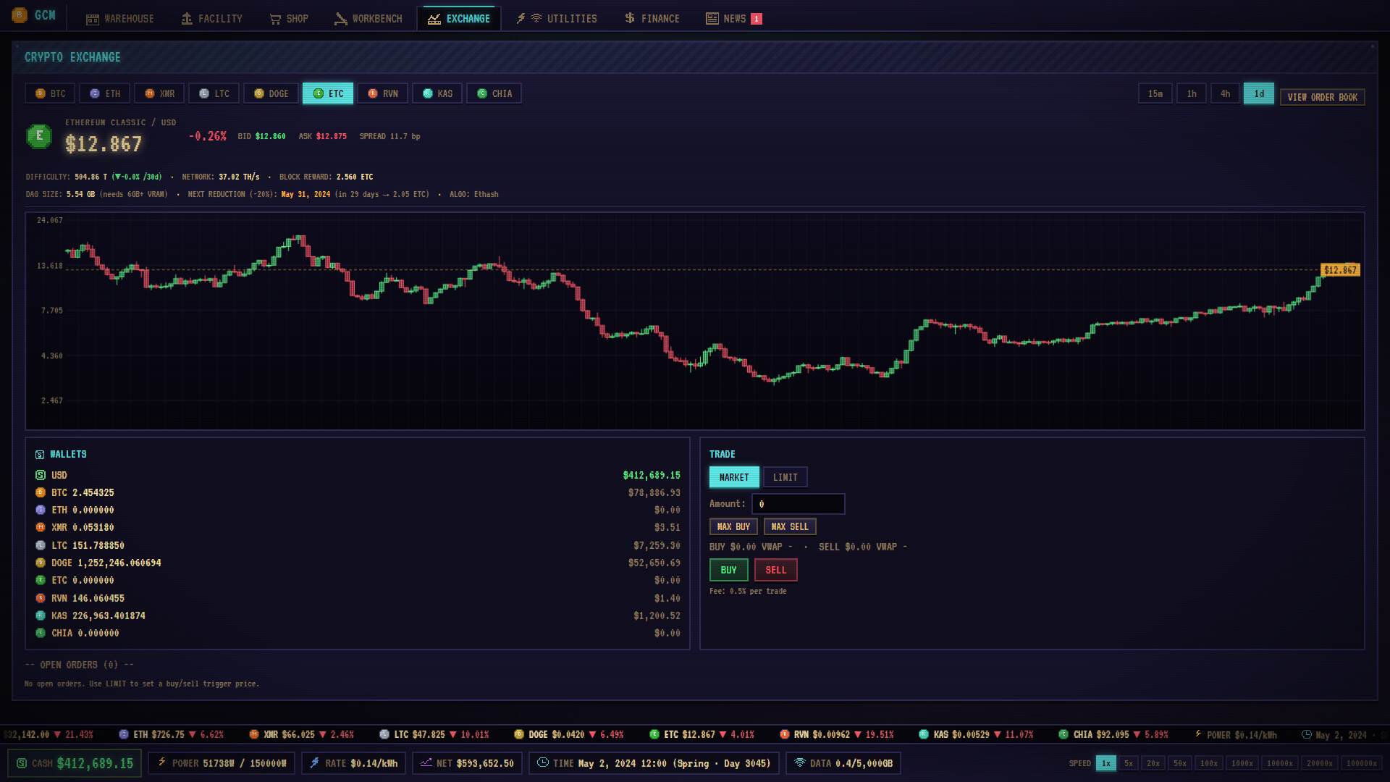
Task: Click the clock icon next to TIME
Action: 542,762
